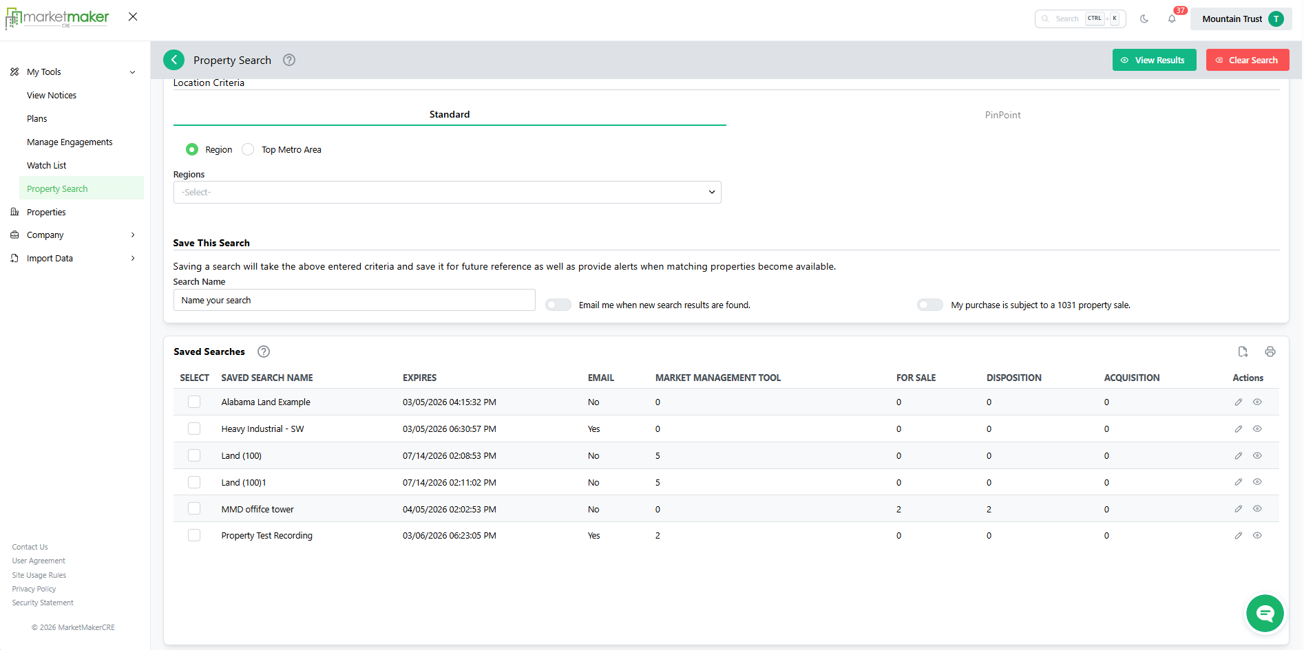Edit the Alabama Land Example search
The height and width of the screenshot is (650, 1304).
click(1238, 402)
